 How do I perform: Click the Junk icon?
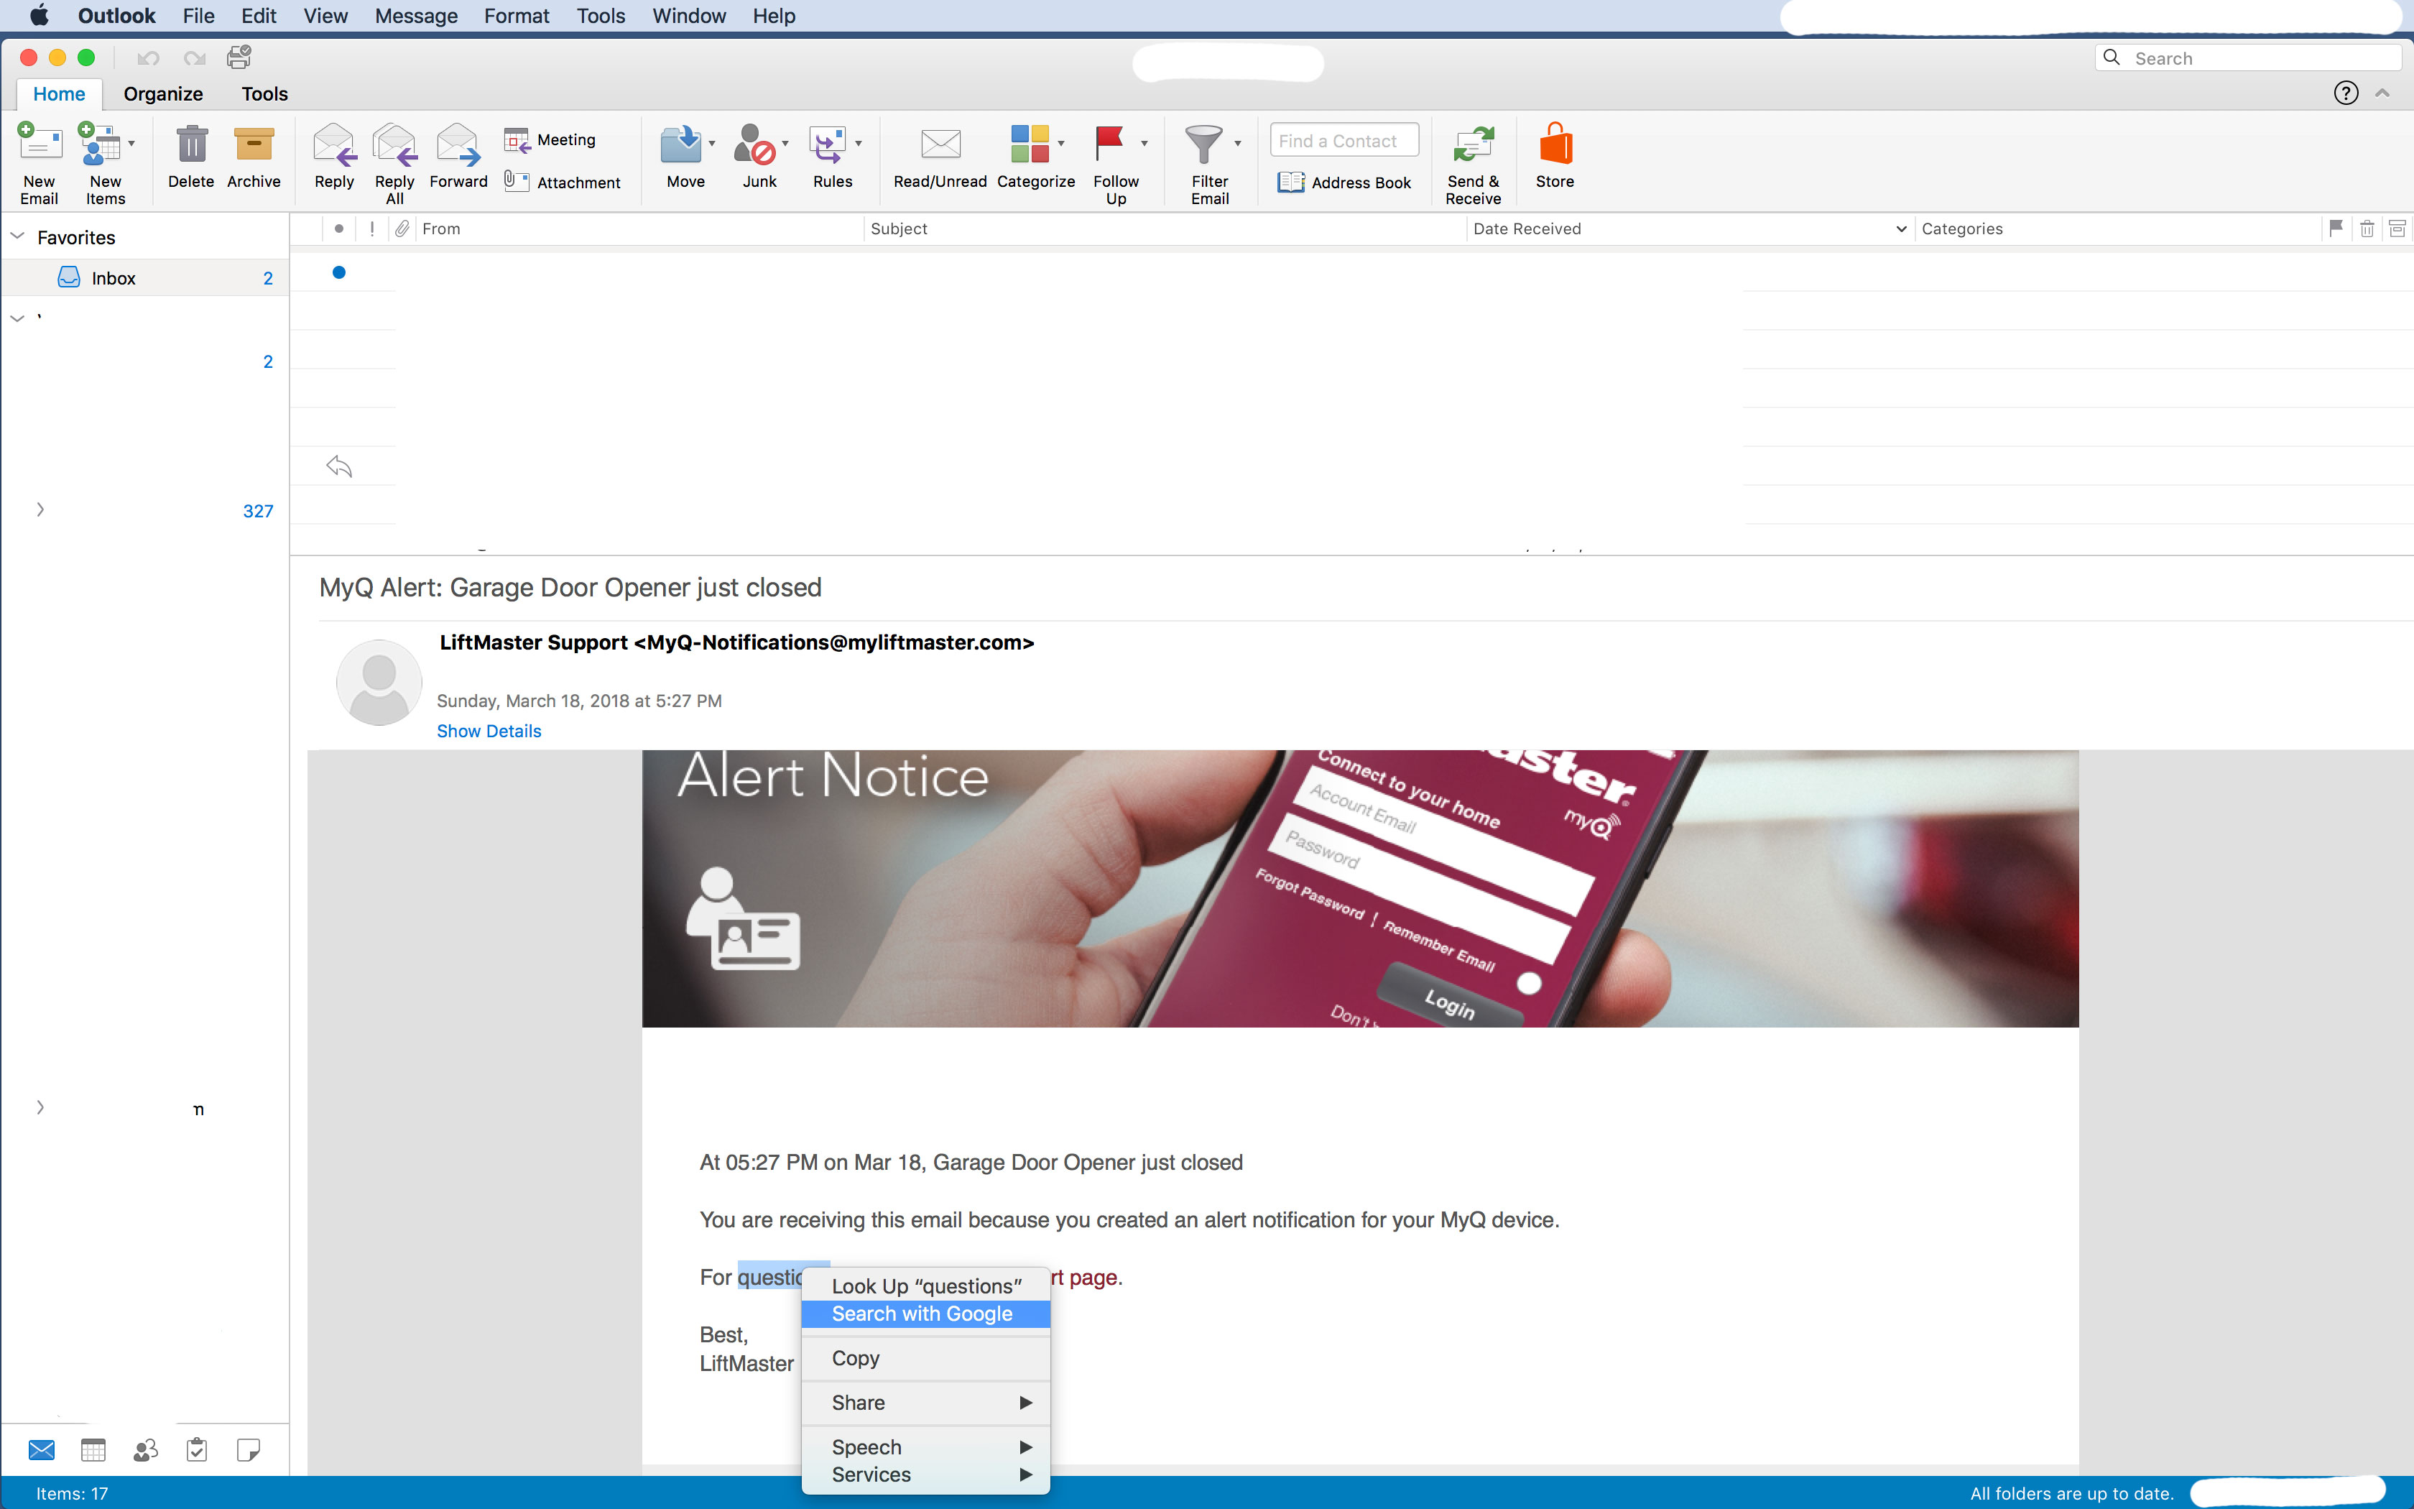pyautogui.click(x=755, y=144)
